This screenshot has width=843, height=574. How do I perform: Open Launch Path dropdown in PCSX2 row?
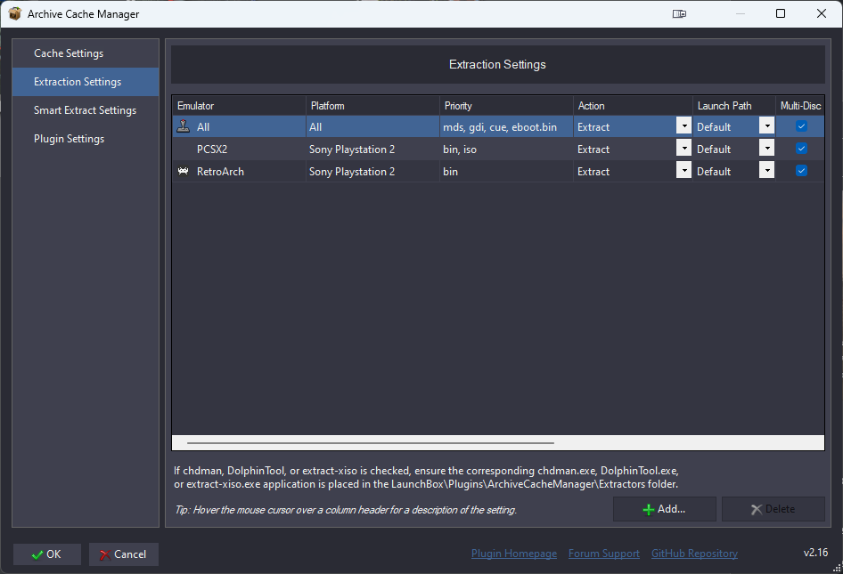[766, 149]
